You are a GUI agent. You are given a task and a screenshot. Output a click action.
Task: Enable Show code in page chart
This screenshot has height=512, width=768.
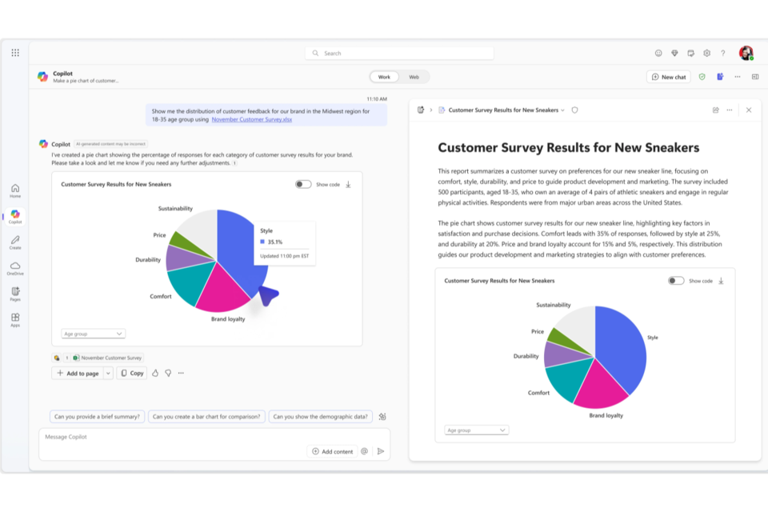click(x=676, y=281)
